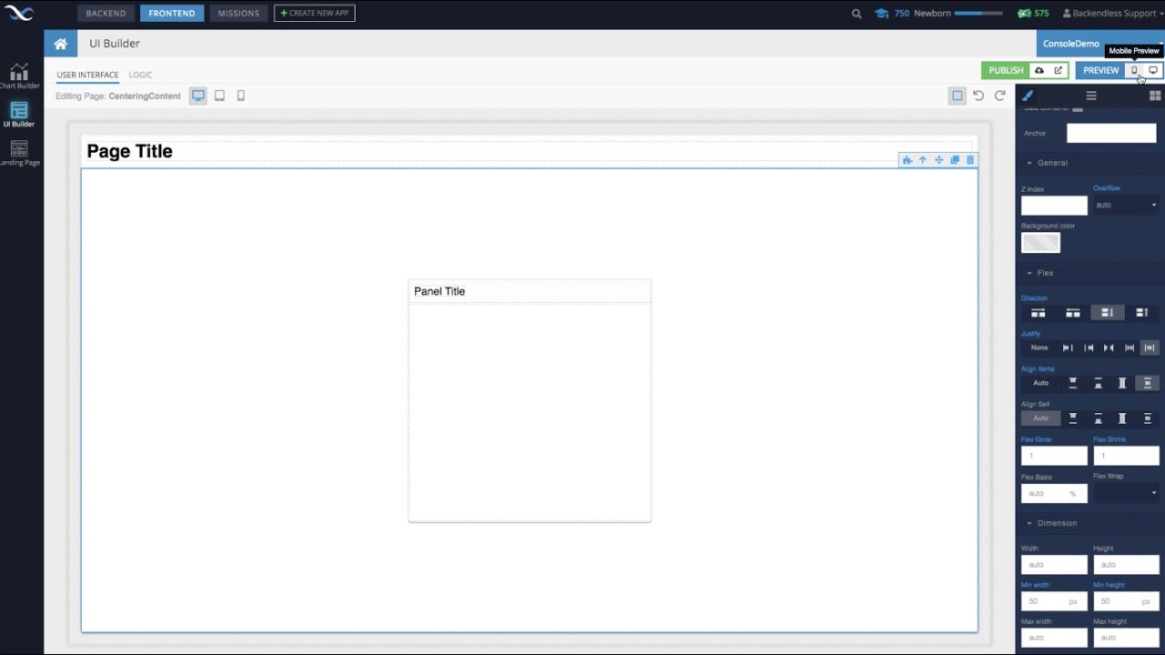Viewport: 1165px width, 655px height.
Task: Undo the last change
Action: pyautogui.click(x=978, y=96)
